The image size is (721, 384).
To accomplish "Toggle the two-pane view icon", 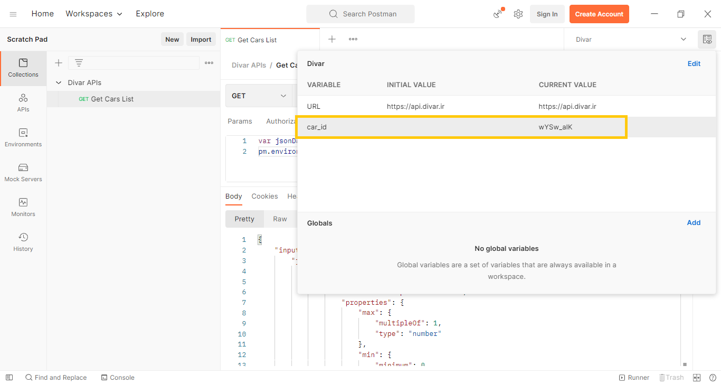I will click(697, 378).
